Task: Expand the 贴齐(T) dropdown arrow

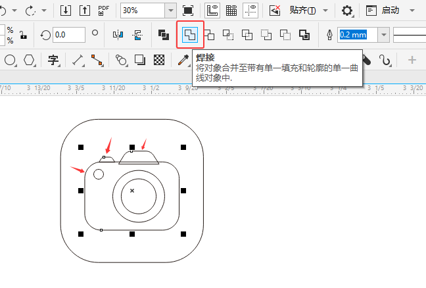Action: tap(325, 11)
